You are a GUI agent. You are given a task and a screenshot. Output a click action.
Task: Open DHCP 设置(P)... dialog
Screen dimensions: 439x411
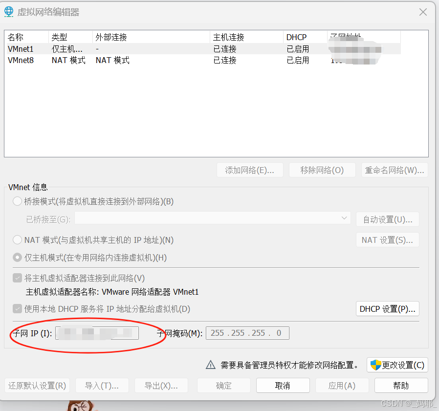pos(388,308)
